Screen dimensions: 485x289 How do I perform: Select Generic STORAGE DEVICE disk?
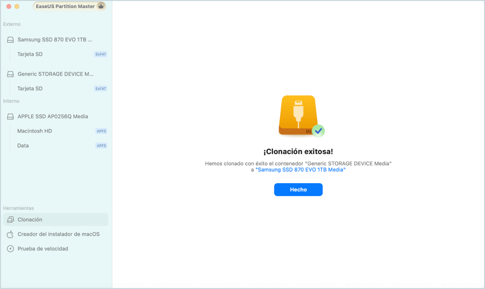(x=56, y=74)
